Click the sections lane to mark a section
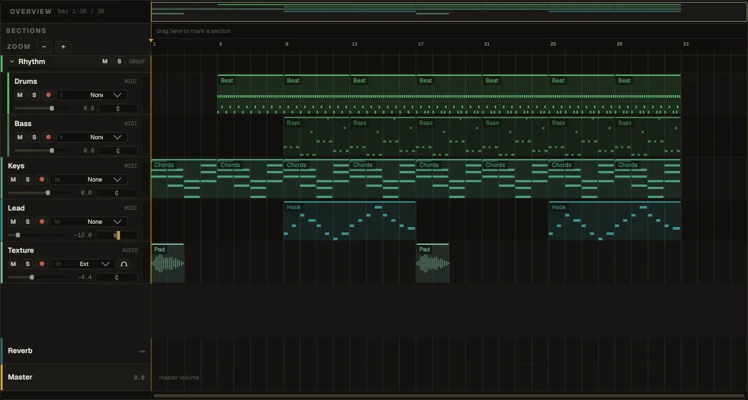Screen dimensions: 748x400 pyautogui.click(x=449, y=31)
